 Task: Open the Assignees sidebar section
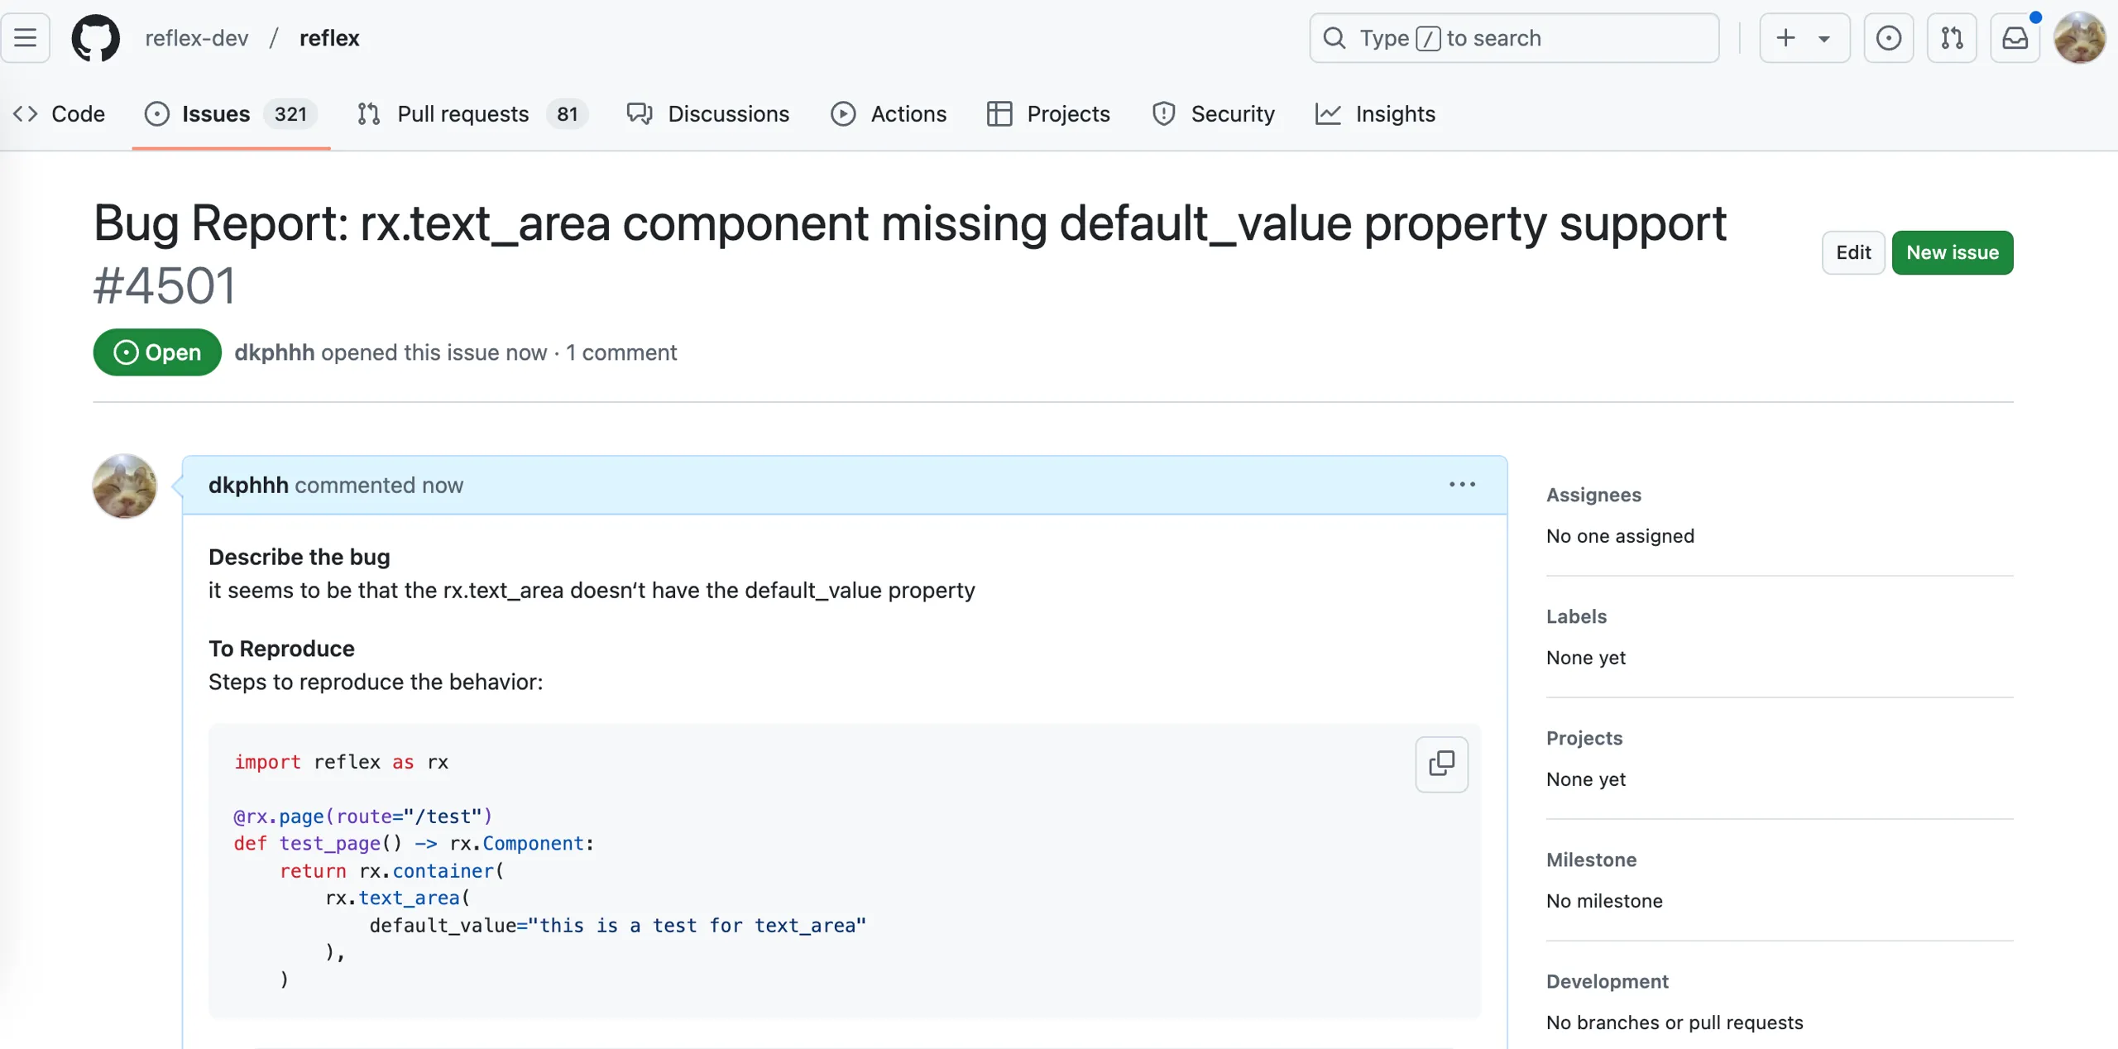coord(1593,495)
